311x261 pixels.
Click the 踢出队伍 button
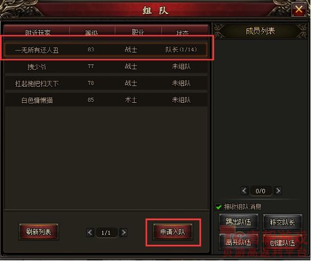click(239, 222)
